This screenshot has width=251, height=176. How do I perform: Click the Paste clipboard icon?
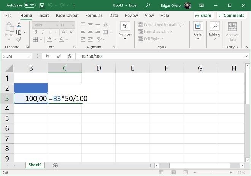click(x=10, y=27)
